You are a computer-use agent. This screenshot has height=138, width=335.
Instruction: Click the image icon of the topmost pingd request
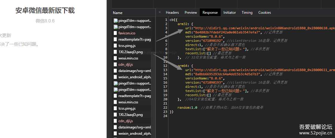click(116, 21)
